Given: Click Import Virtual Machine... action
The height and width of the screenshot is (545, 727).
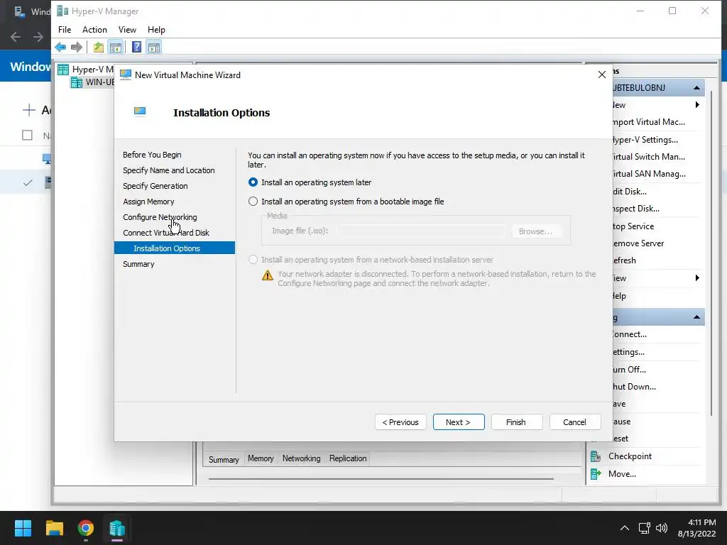Looking at the screenshot, I should [649, 122].
